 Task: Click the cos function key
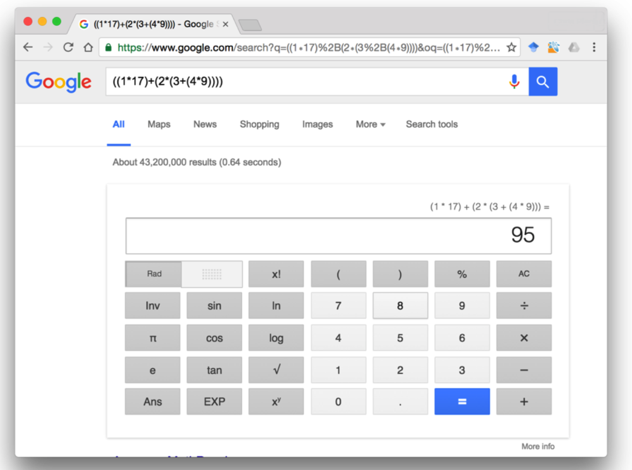point(215,338)
